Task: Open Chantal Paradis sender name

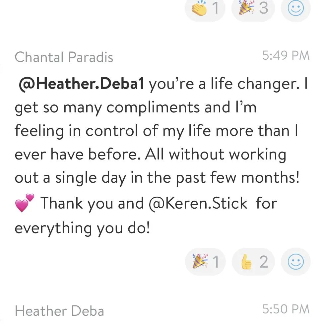Action: 64,57
